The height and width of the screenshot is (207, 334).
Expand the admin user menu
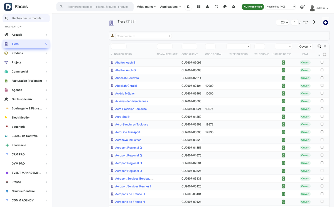tap(322, 8)
